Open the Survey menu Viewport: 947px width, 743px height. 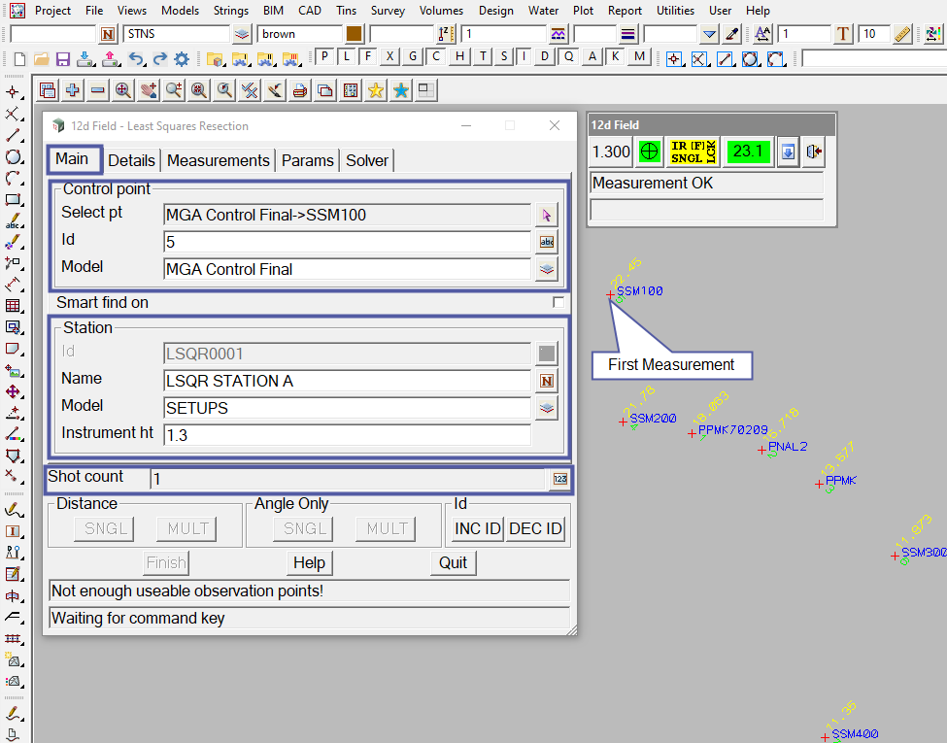(x=388, y=11)
